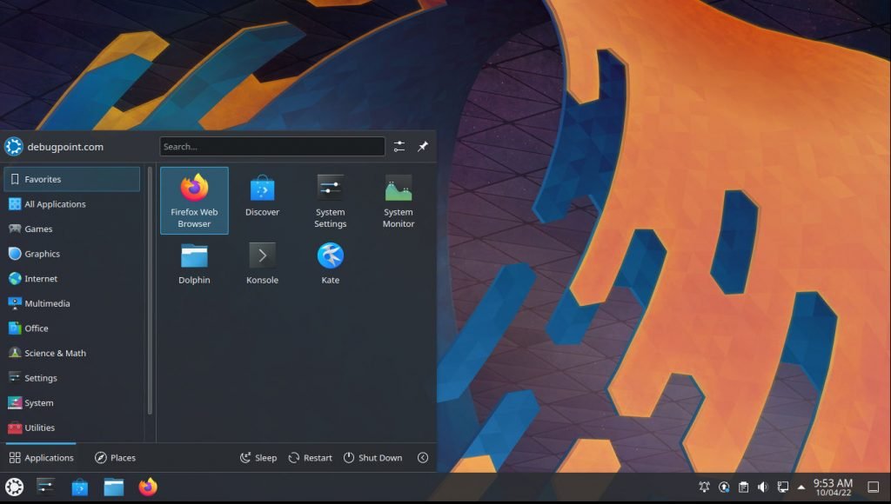Launch the Konsole terminal
This screenshot has width=891, height=504.
click(x=262, y=261)
